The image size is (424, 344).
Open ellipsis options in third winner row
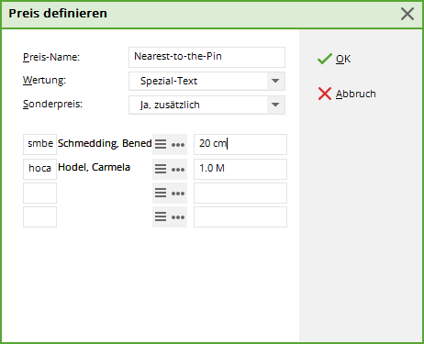coord(178,194)
